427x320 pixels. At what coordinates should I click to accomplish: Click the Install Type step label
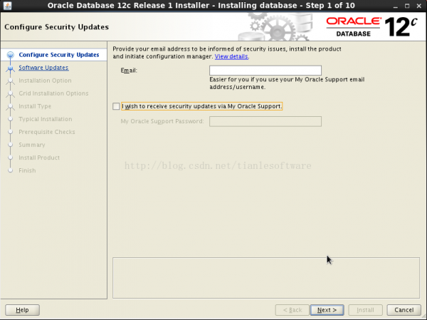(35, 106)
